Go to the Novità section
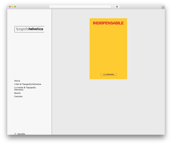172x145 pixels. tap(18, 93)
